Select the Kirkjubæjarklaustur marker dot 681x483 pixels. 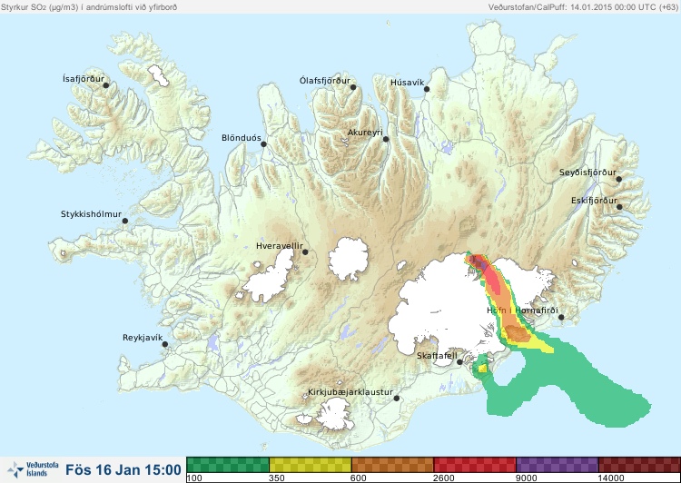click(x=396, y=398)
